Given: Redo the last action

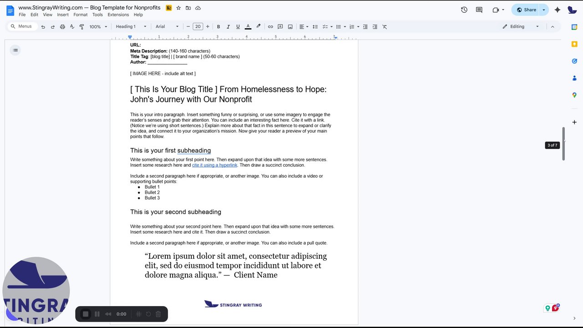Looking at the screenshot, I should (53, 27).
